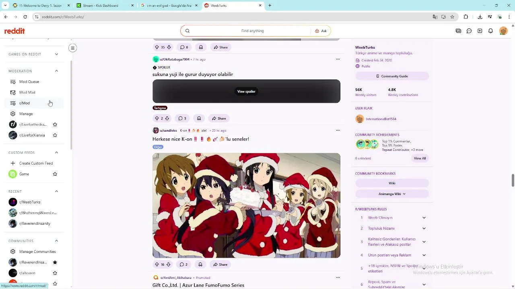
Task: Open the options menu of sandivicc's post
Action: (x=338, y=130)
